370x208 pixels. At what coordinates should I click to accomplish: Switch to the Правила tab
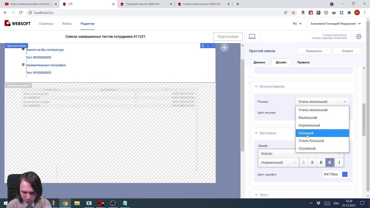pyautogui.click(x=303, y=62)
